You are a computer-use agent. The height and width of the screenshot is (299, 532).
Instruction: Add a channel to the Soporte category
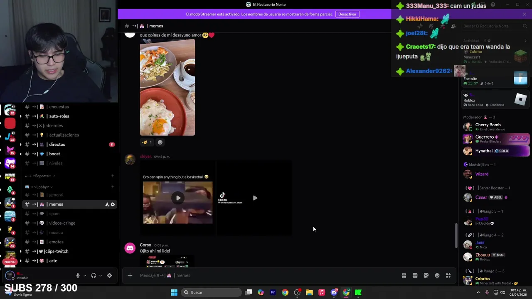113,176
